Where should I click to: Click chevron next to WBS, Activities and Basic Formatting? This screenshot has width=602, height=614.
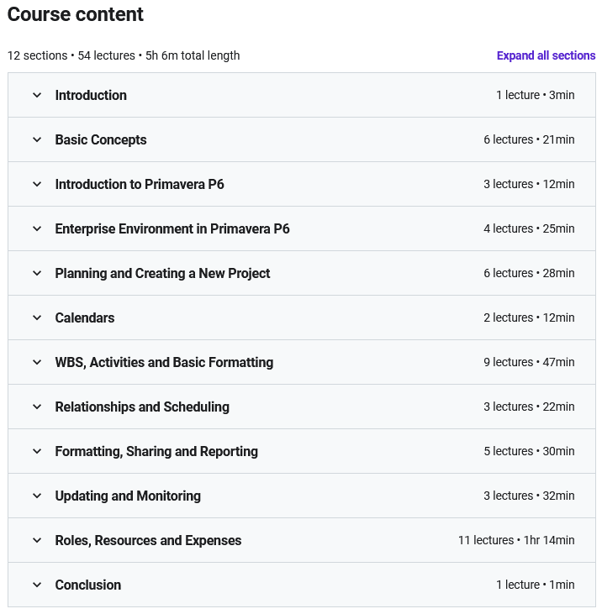click(37, 362)
